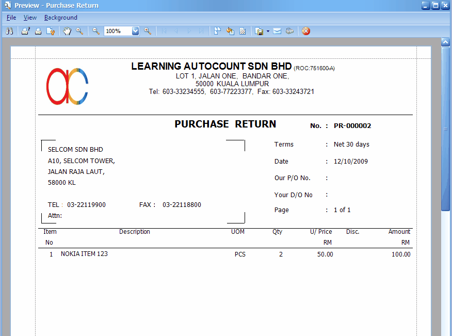
Task: Click the Page Color paint bucket icon
Action: (x=230, y=31)
